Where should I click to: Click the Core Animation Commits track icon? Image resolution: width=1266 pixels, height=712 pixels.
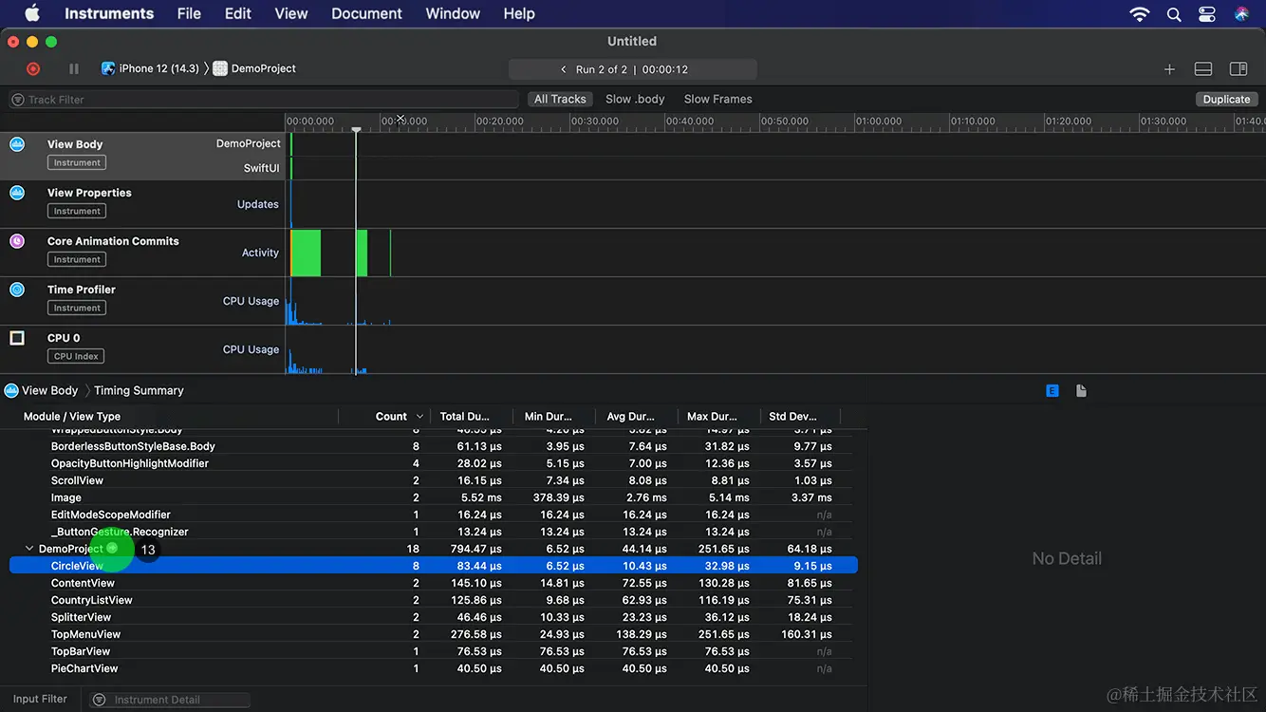click(x=17, y=241)
